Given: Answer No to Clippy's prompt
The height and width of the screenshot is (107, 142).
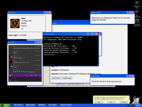Looking at the screenshot, I should (111, 102).
